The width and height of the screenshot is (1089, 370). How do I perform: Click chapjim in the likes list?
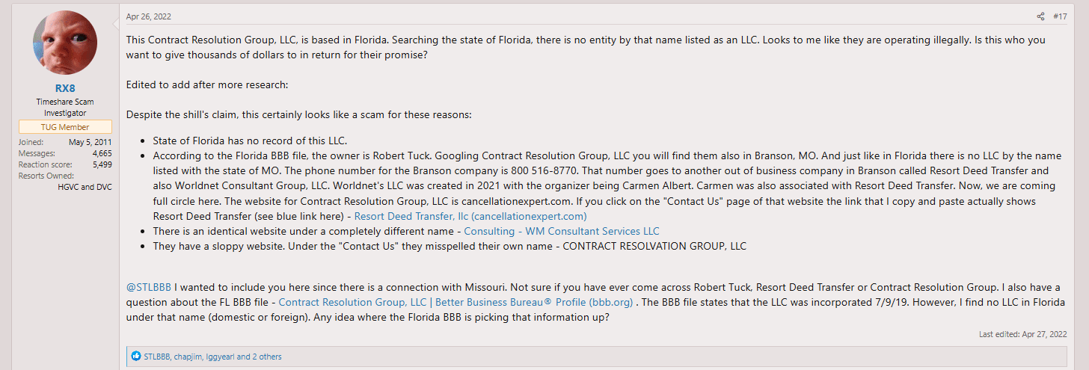[188, 357]
